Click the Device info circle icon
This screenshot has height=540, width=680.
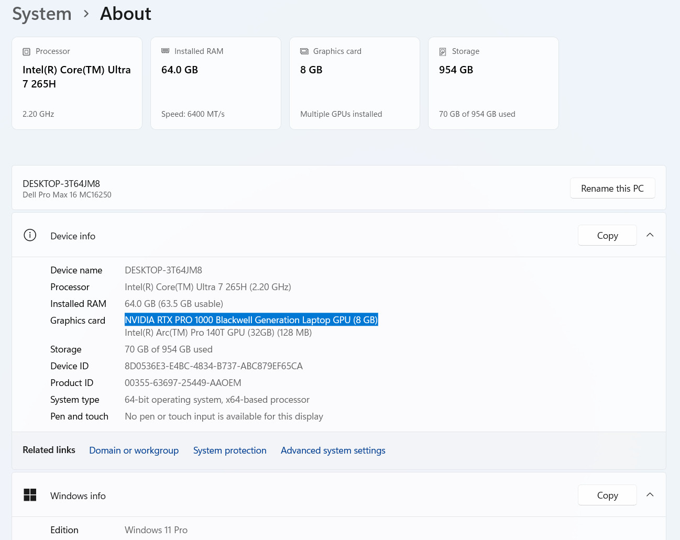coord(30,235)
